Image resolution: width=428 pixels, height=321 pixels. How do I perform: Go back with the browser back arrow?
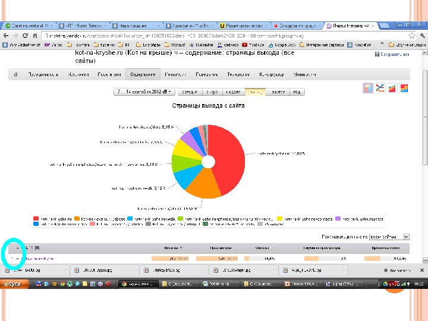click(6, 36)
